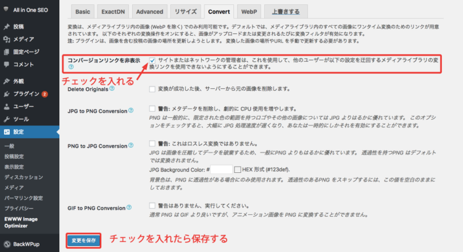Screen dimensions: 463x252
Task: Open パーマリンク設定 in the settings submenu
Action: pos(23,198)
